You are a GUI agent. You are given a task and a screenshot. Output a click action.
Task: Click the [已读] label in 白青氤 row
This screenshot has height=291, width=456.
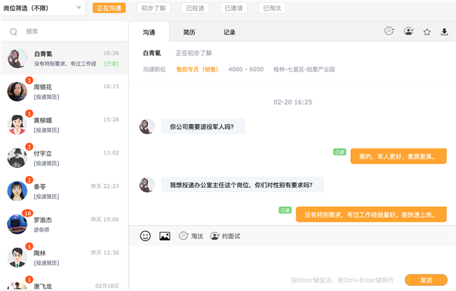click(112, 64)
